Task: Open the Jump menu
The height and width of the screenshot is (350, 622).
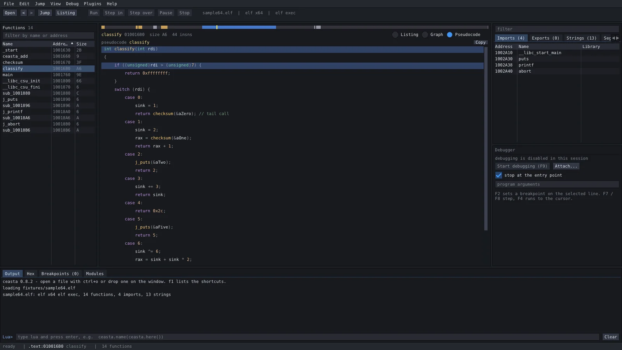Action: [x=40, y=4]
